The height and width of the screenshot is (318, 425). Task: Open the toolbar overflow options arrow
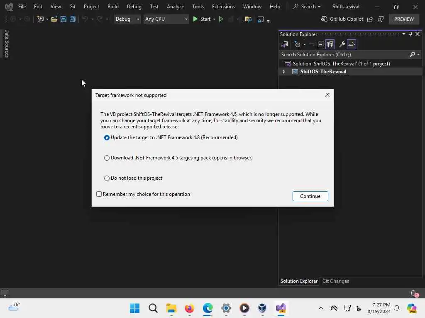[268, 21]
